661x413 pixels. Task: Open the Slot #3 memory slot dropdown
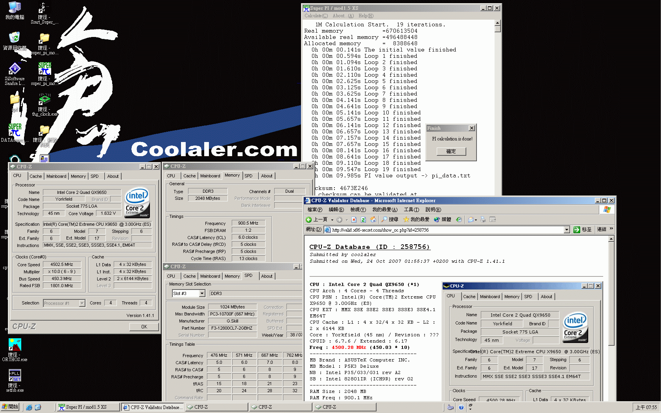click(202, 293)
